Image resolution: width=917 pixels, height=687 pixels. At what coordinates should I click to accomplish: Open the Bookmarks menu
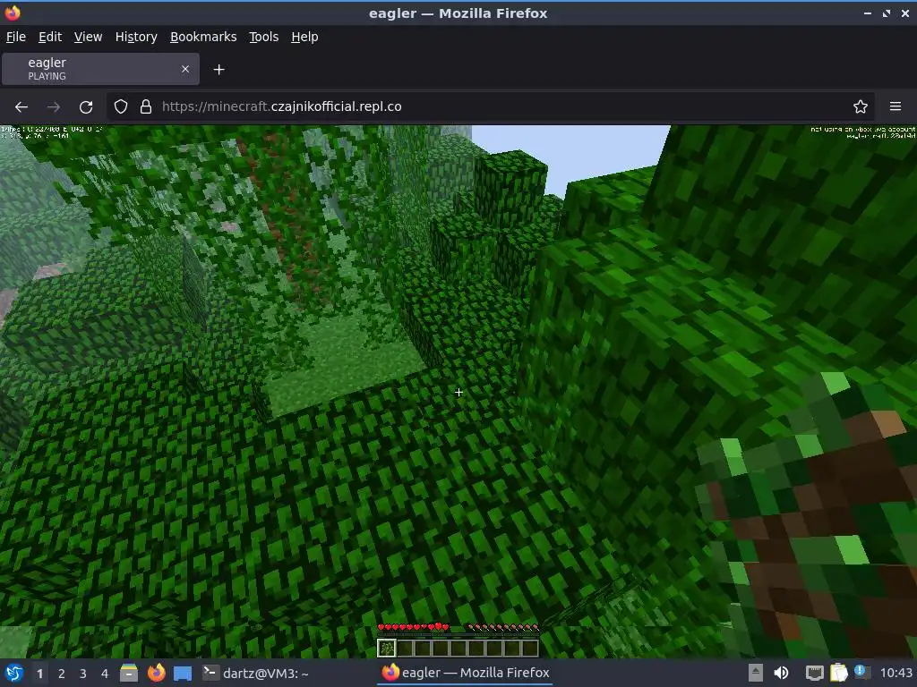(203, 37)
